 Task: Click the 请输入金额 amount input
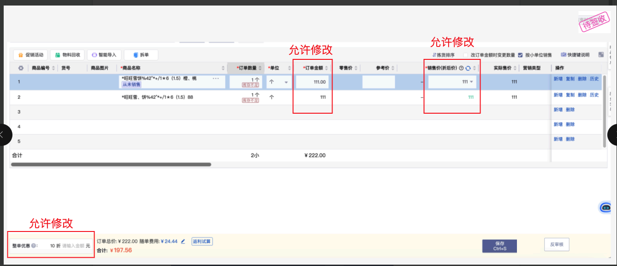(x=73, y=246)
